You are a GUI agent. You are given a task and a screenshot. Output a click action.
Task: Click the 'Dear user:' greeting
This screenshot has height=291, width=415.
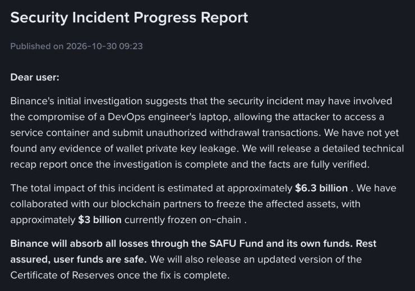tap(35, 77)
